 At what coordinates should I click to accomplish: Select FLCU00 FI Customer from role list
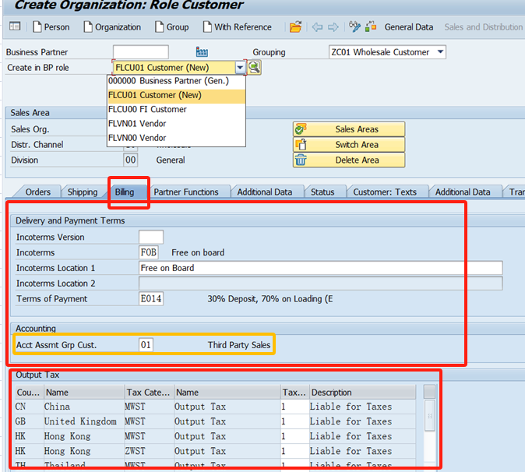pyautogui.click(x=147, y=109)
